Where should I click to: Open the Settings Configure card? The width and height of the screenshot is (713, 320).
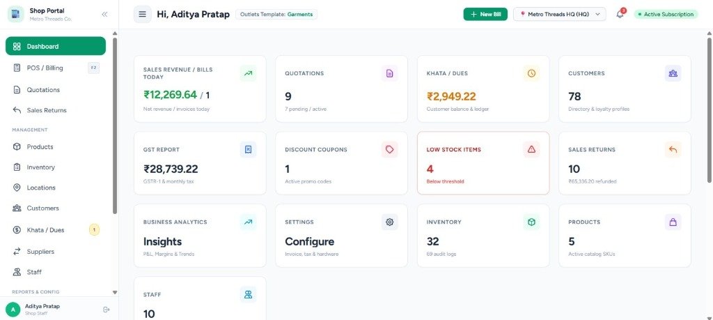coord(341,236)
